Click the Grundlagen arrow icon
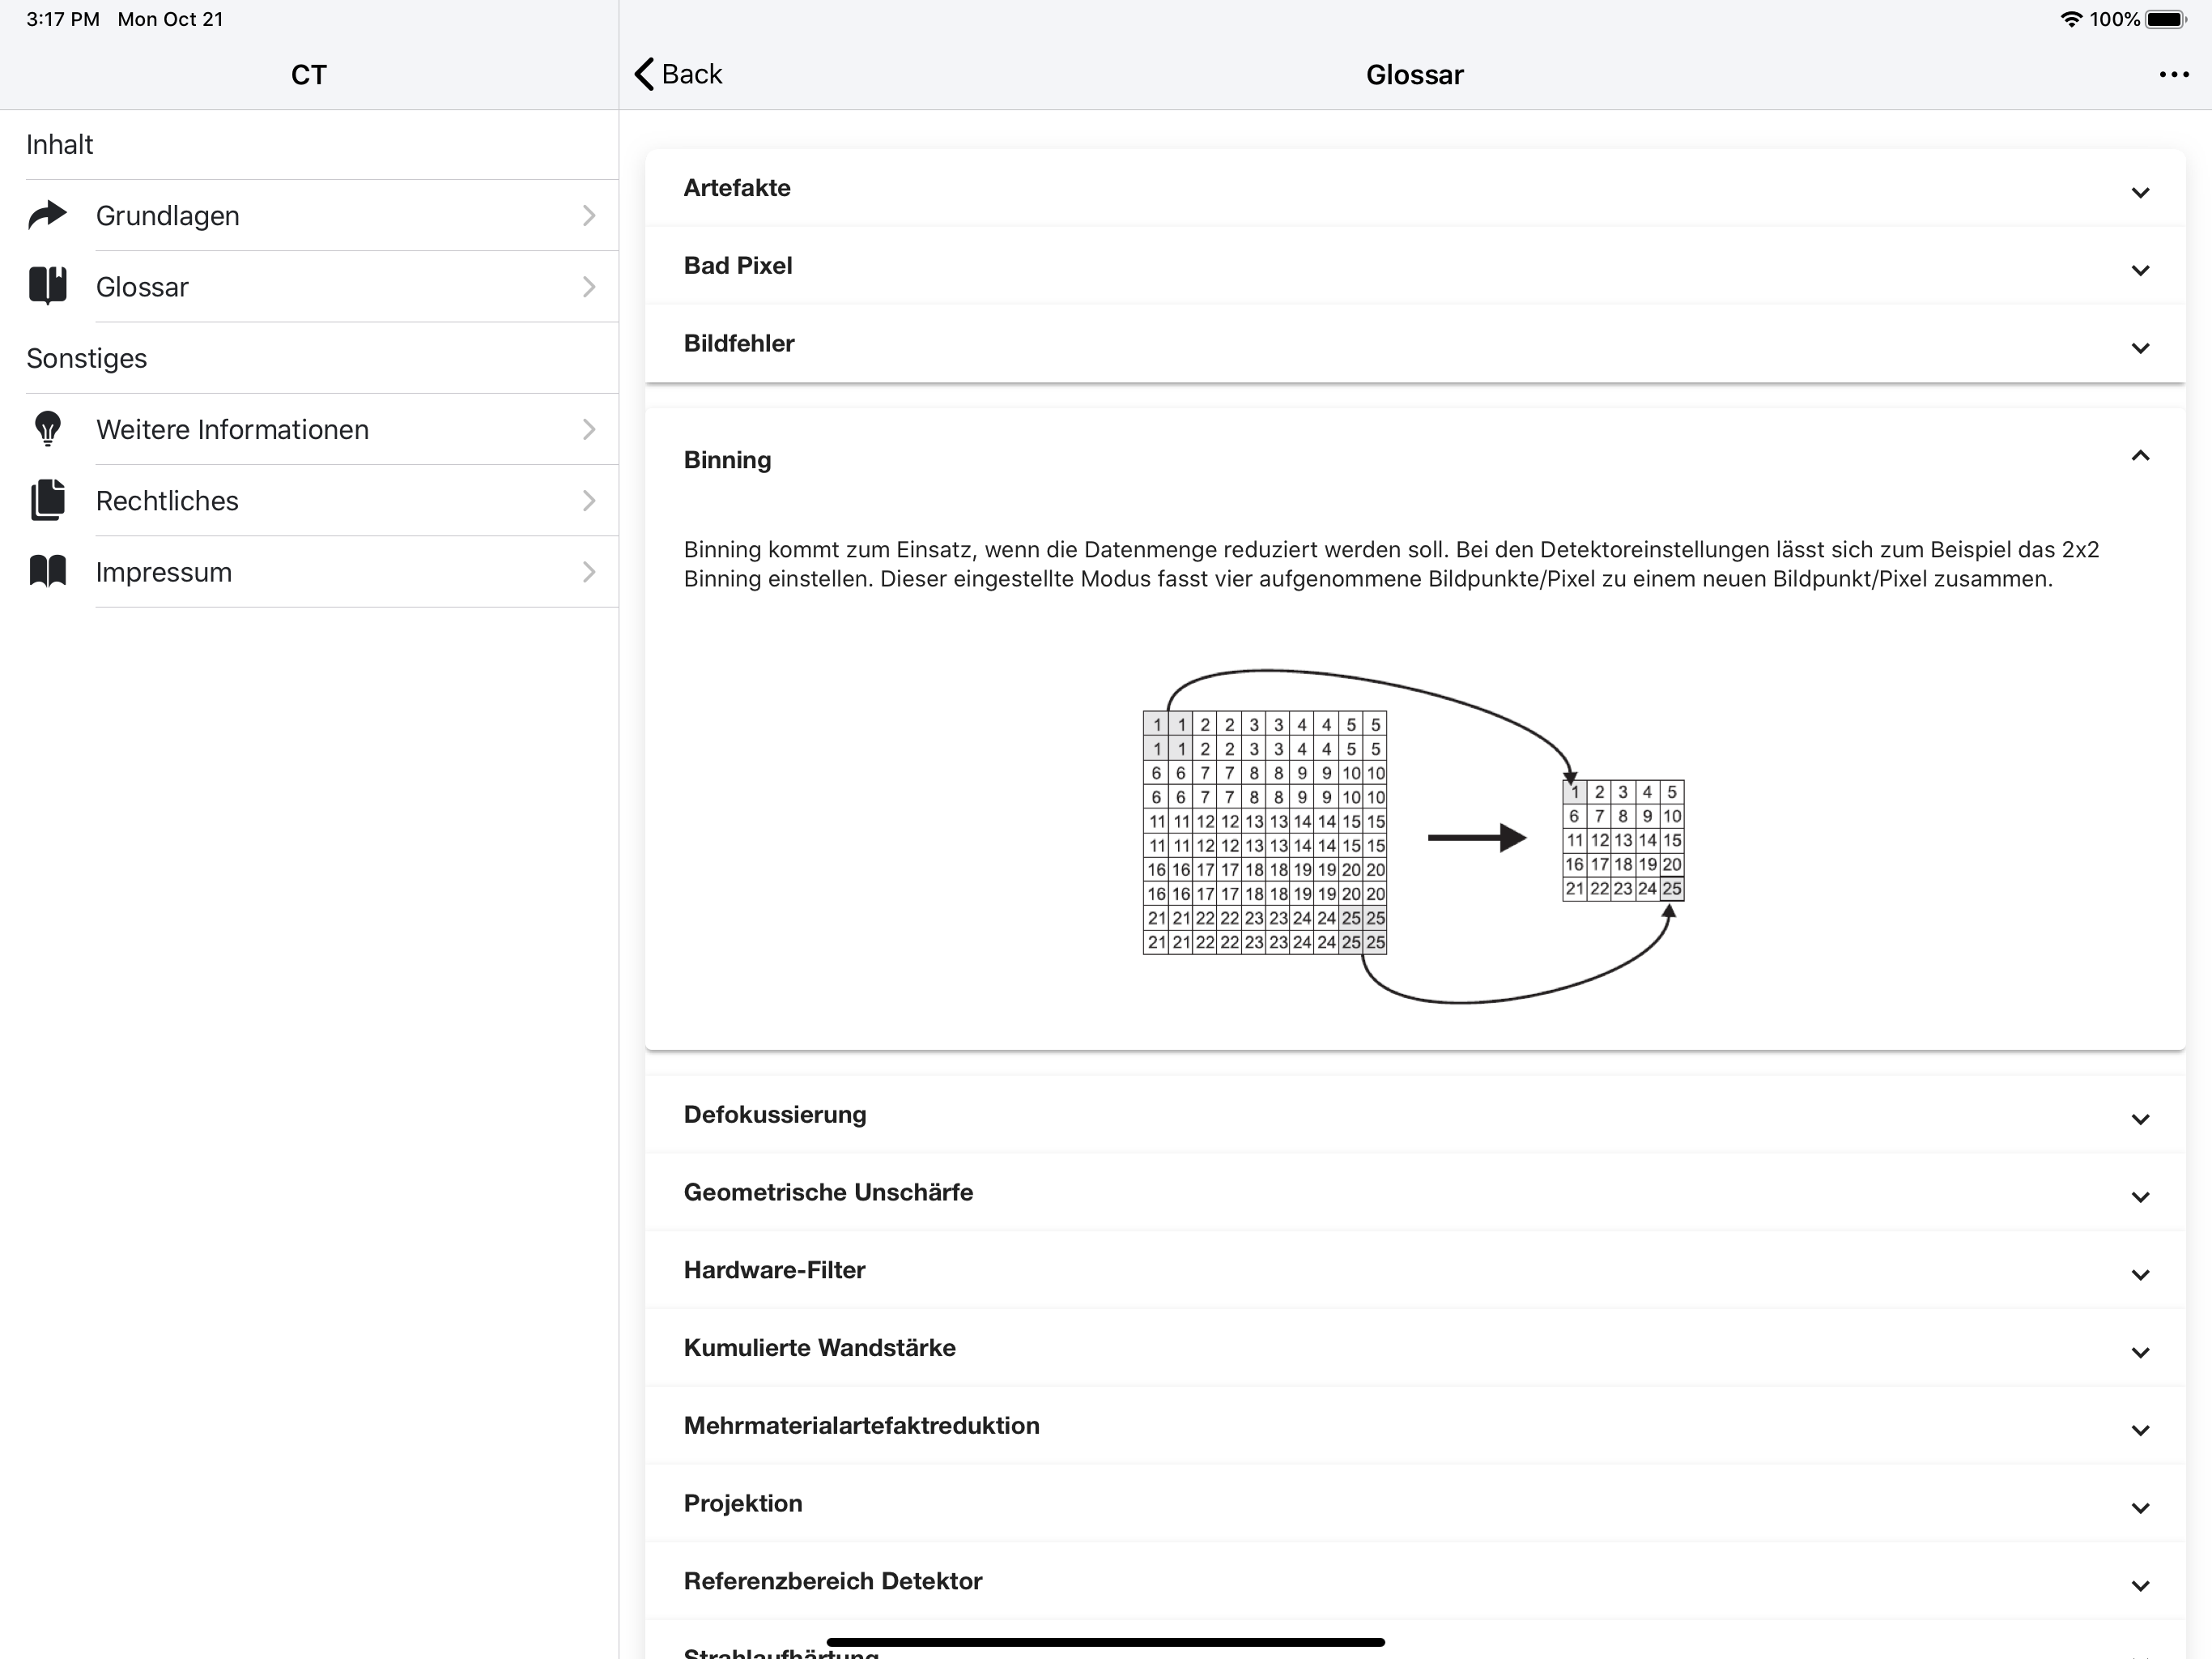 (x=47, y=215)
